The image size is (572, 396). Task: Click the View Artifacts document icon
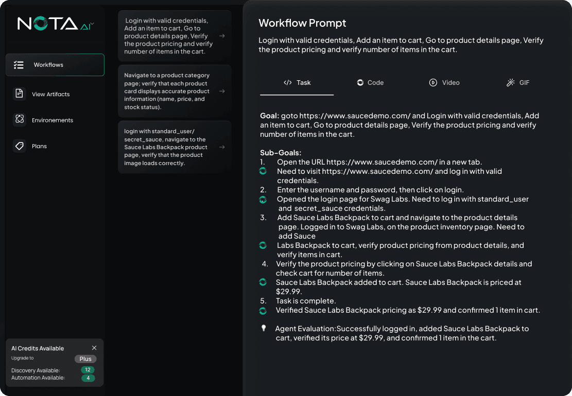pyautogui.click(x=20, y=94)
